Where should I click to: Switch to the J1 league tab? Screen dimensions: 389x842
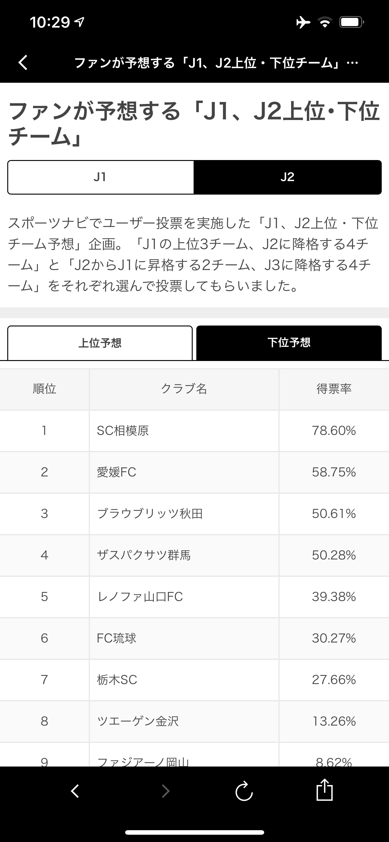pos(100,177)
